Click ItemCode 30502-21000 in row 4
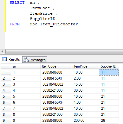The width and height of the screenshot is (123, 124). pos(56,90)
